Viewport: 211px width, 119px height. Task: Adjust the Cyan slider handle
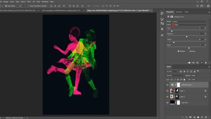pos(172,31)
